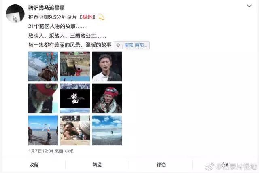259x173 pixels.
Task: Click the 评论 comment button
Action: point(161,165)
